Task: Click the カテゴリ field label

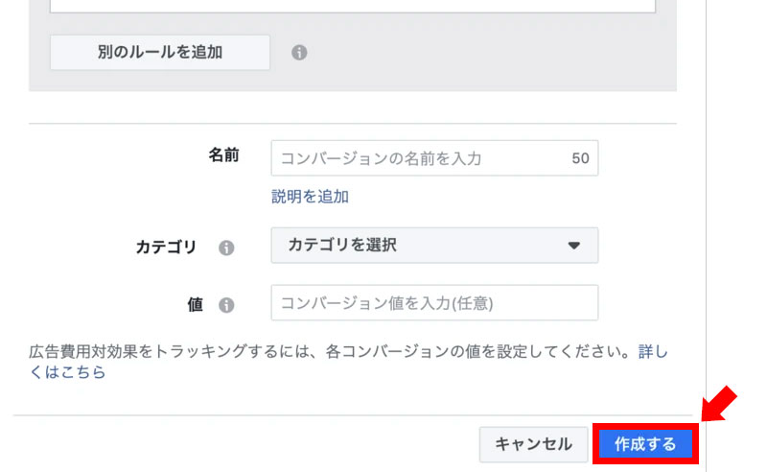Action: pyautogui.click(x=166, y=248)
